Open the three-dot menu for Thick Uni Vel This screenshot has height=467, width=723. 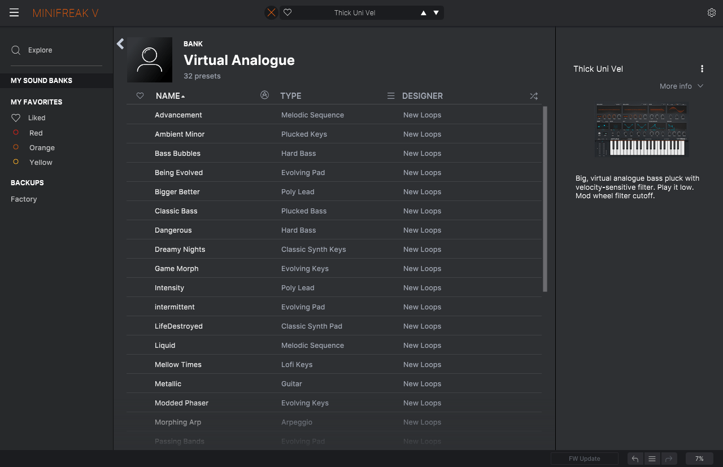coord(702,69)
